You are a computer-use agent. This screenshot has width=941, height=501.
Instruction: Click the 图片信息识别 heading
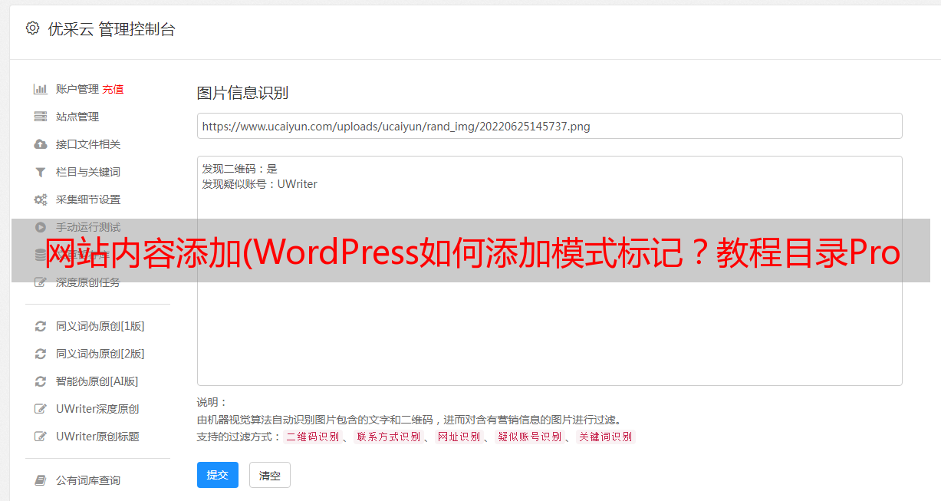tap(242, 93)
